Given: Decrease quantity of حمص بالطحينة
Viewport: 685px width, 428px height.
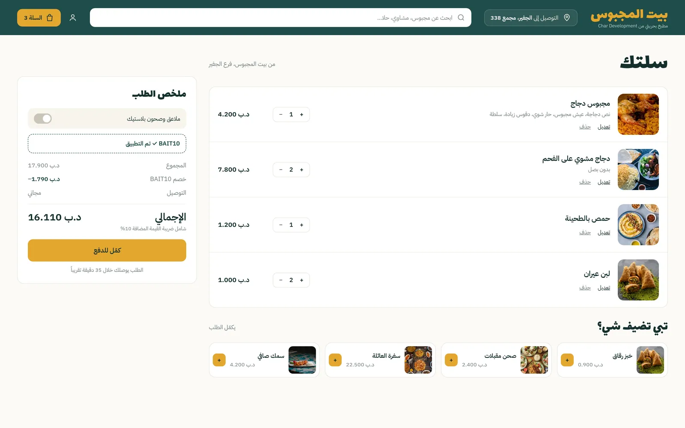Looking at the screenshot, I should pos(281,225).
